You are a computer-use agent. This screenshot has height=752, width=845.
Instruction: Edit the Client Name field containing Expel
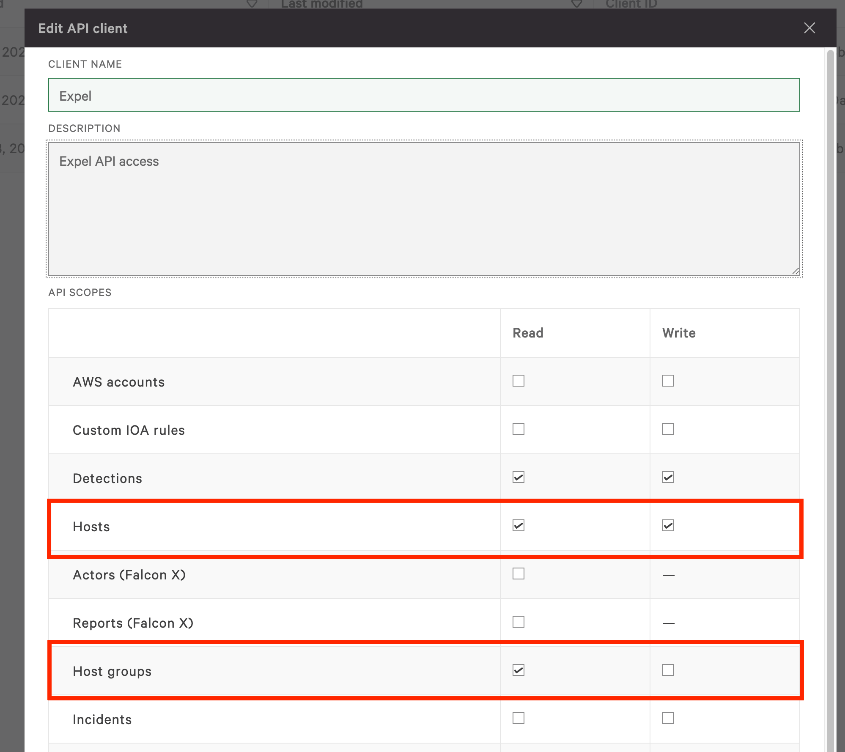coord(424,95)
